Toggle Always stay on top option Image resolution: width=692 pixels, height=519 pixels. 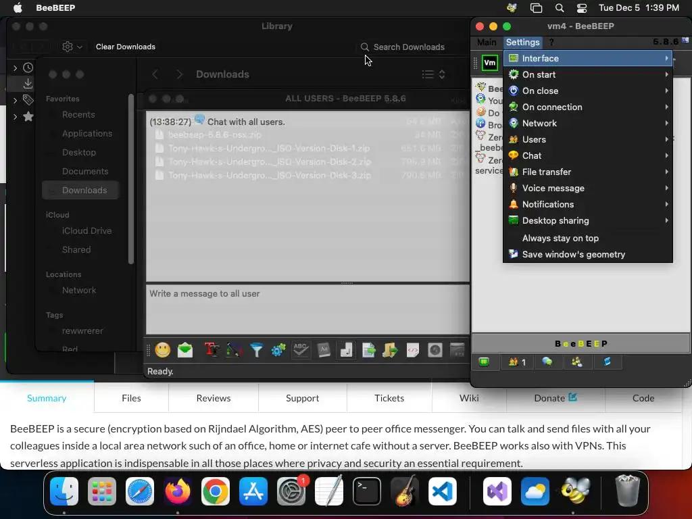tap(589, 239)
